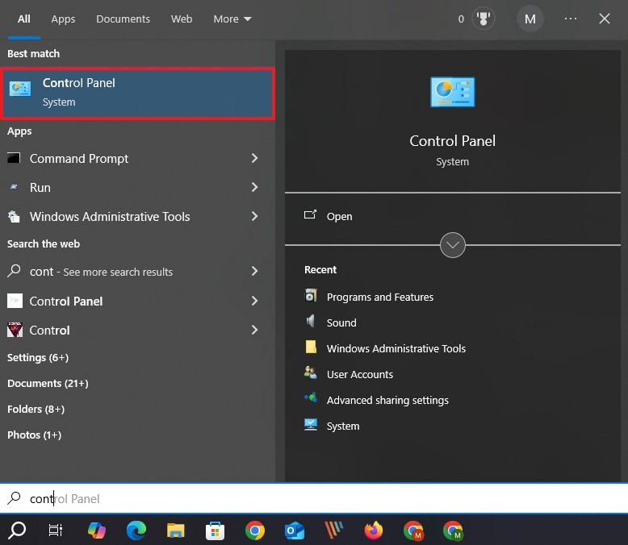Open Task View on the taskbar
The image size is (628, 545).
[55, 530]
